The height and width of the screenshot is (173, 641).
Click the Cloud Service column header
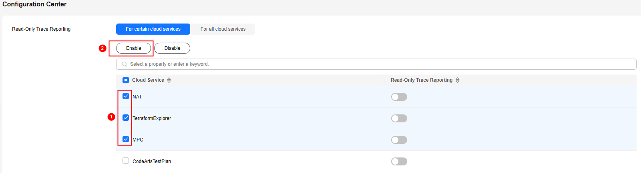[x=148, y=80]
